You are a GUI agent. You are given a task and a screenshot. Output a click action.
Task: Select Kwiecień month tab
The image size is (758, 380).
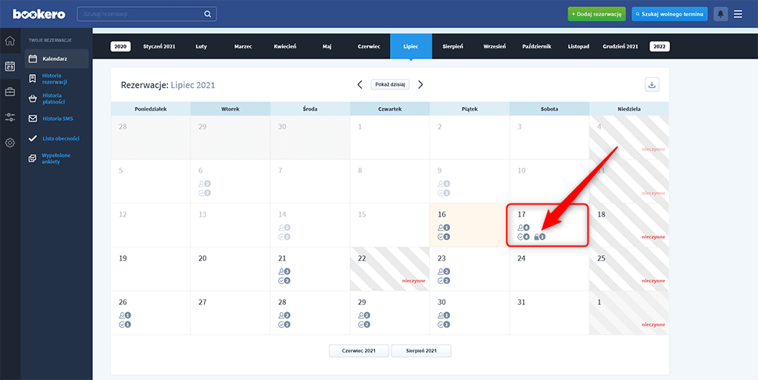click(284, 47)
